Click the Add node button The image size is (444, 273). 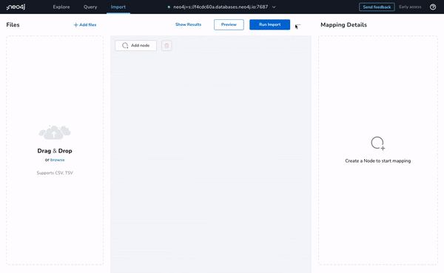click(x=135, y=45)
